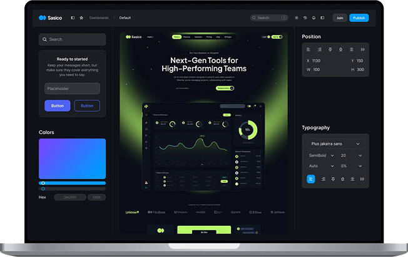Go to Dashboards in the breadcrumb
Viewport: 408px width, 257px height.
pos(98,18)
